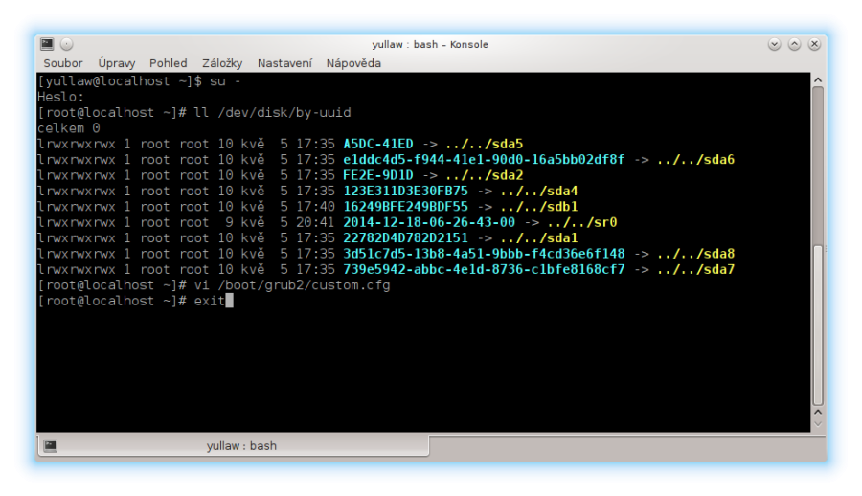
Task: Open the Nápověda menu
Action: [353, 63]
